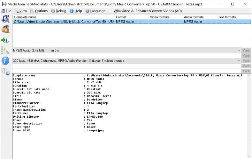
Task: Expand the 320 kb/s audio stream dropdown
Action: [239, 61]
